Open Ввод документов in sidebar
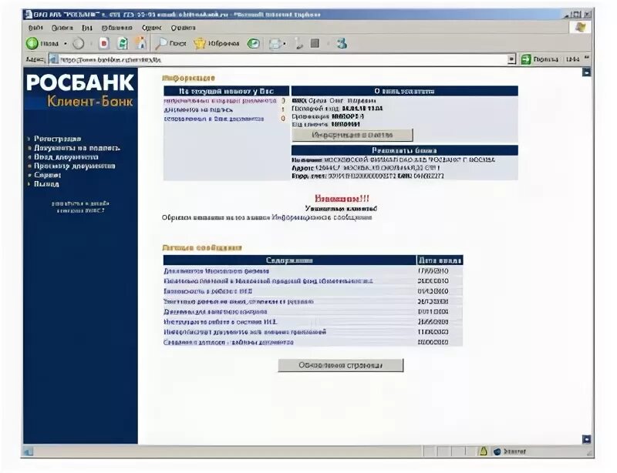617x473 pixels. click(66, 157)
